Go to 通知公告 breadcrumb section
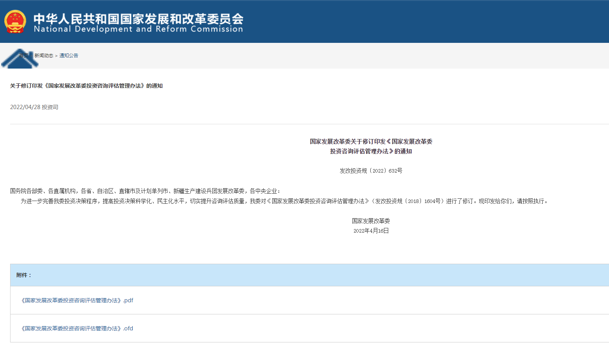Viewport: 609px width, 344px height. (x=69, y=56)
